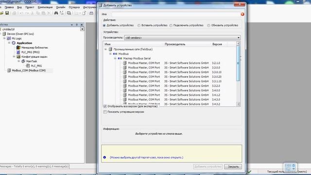This screenshot has height=175, width=311.
Task: Click the icon of Modbus Master version 3.2.1.0
Action: click(x=124, y=63)
